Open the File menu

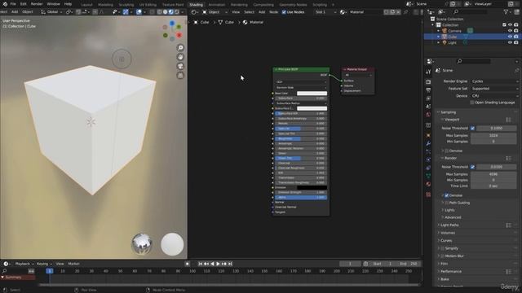tap(13, 4)
